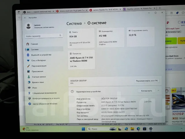This screenshot has width=185, height=139.
Task: Show hidden tray icons chevron
Action: 182,129
